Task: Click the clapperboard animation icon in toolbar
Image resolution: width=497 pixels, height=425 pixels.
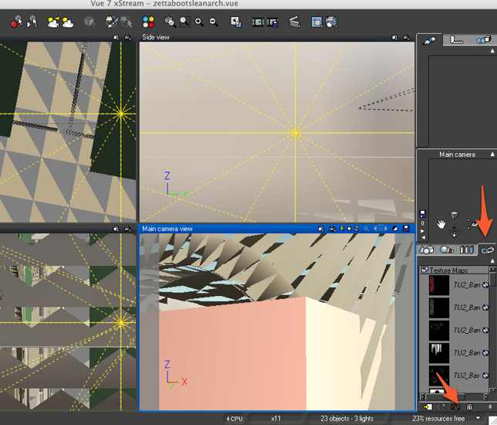Action: [294, 22]
